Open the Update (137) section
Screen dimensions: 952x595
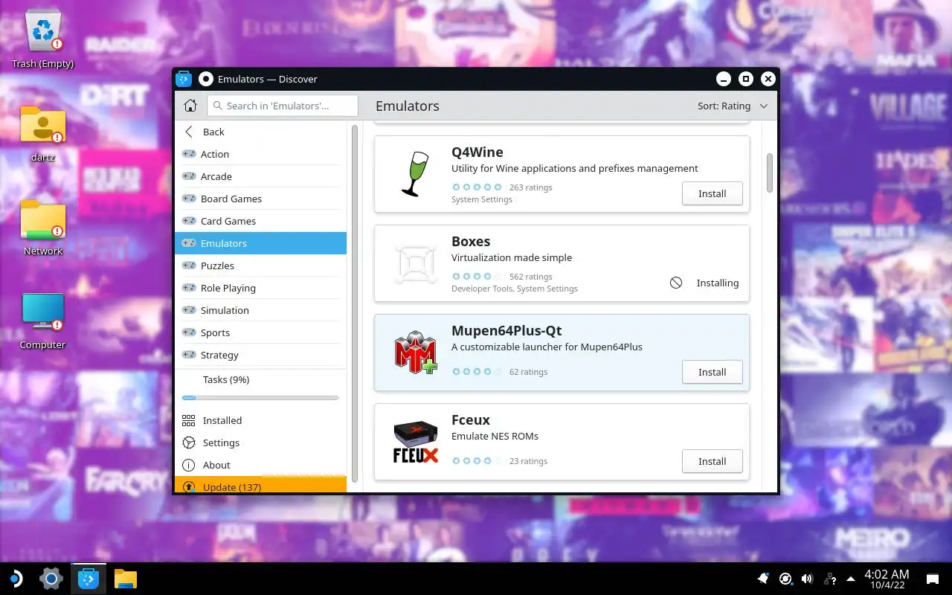pyautogui.click(x=260, y=485)
